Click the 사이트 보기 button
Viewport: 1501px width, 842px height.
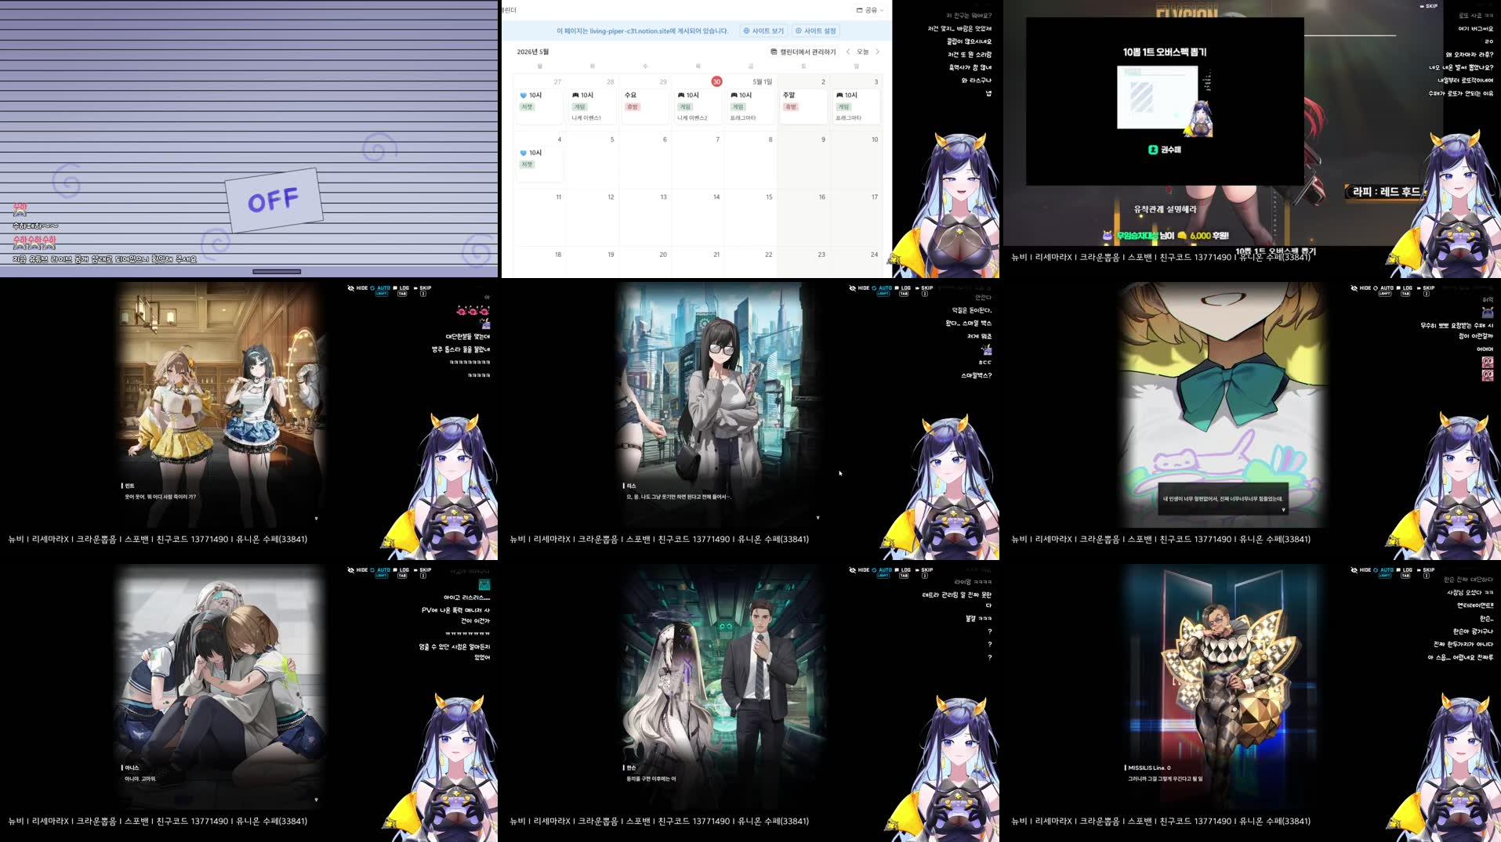point(763,31)
